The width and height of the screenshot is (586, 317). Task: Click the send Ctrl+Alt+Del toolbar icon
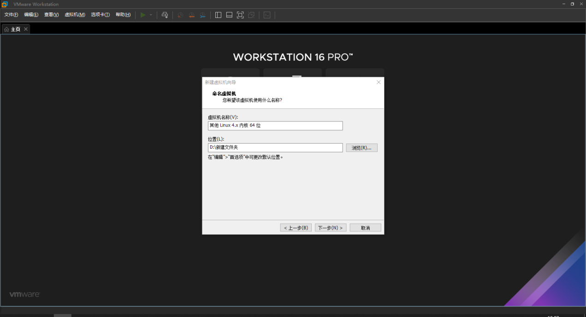[x=165, y=15]
